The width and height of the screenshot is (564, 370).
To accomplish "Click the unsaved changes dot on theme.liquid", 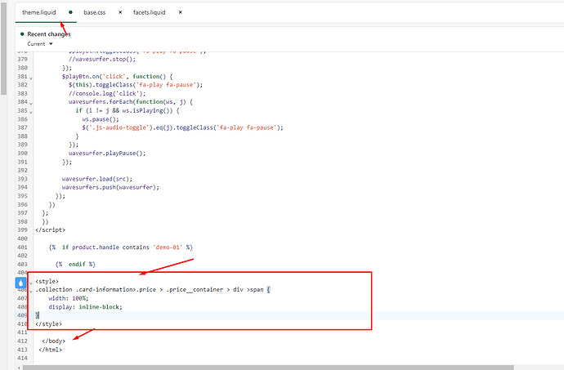I will [x=70, y=13].
